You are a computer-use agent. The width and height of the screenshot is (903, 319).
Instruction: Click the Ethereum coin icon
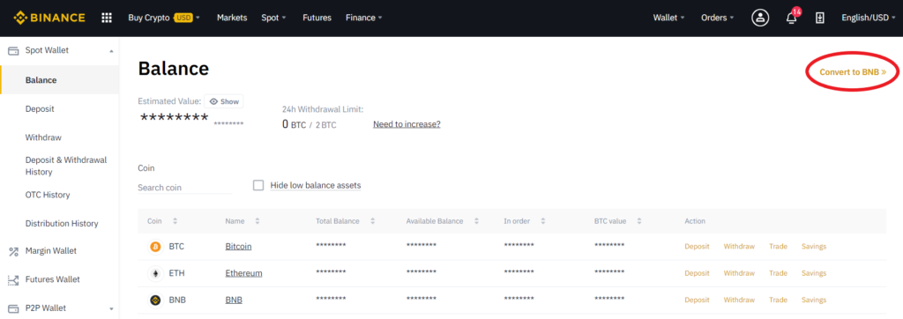tap(155, 273)
